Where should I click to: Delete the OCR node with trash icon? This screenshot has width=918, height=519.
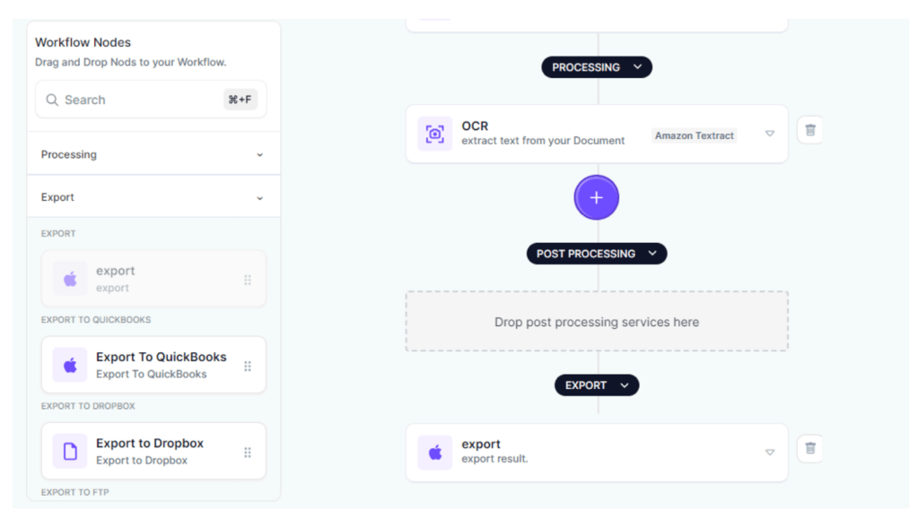[x=810, y=131]
